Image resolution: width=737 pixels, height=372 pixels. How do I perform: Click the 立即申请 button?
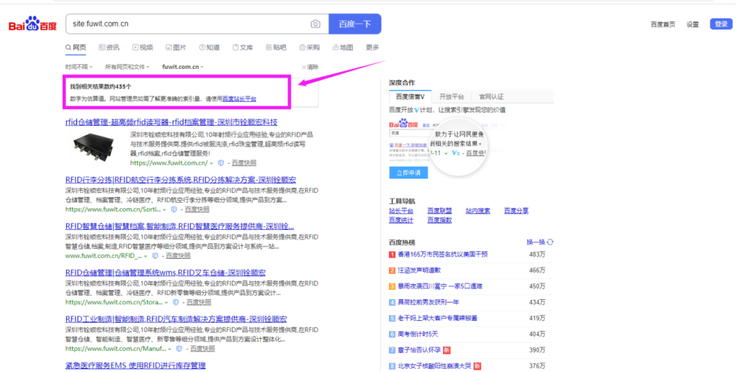[409, 172]
